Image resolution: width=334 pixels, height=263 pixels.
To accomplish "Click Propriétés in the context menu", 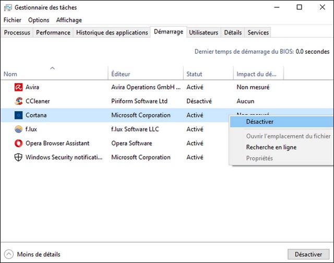I will coord(282,158).
